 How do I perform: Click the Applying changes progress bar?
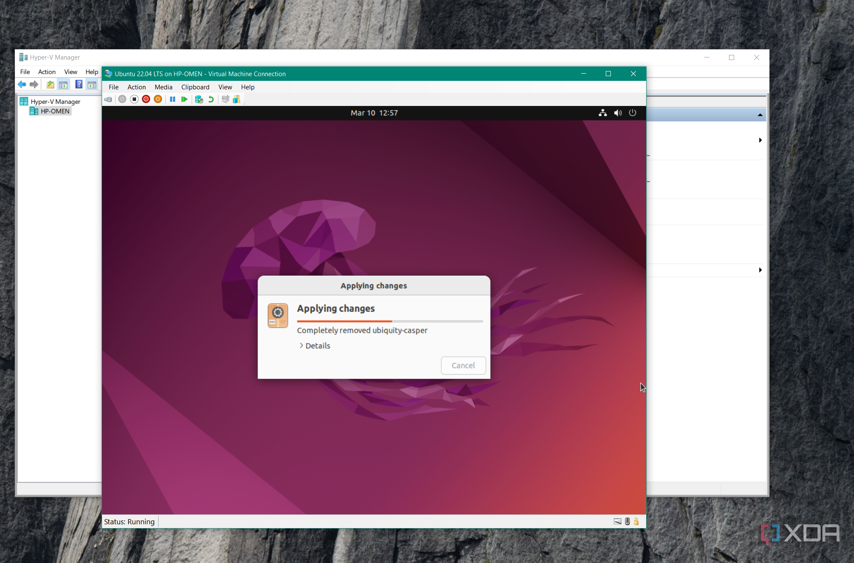click(x=389, y=321)
